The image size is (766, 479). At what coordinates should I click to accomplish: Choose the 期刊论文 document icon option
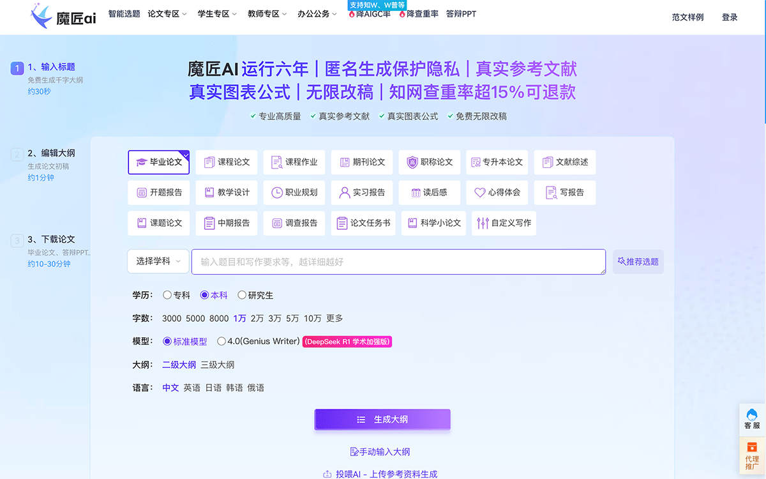coord(363,162)
